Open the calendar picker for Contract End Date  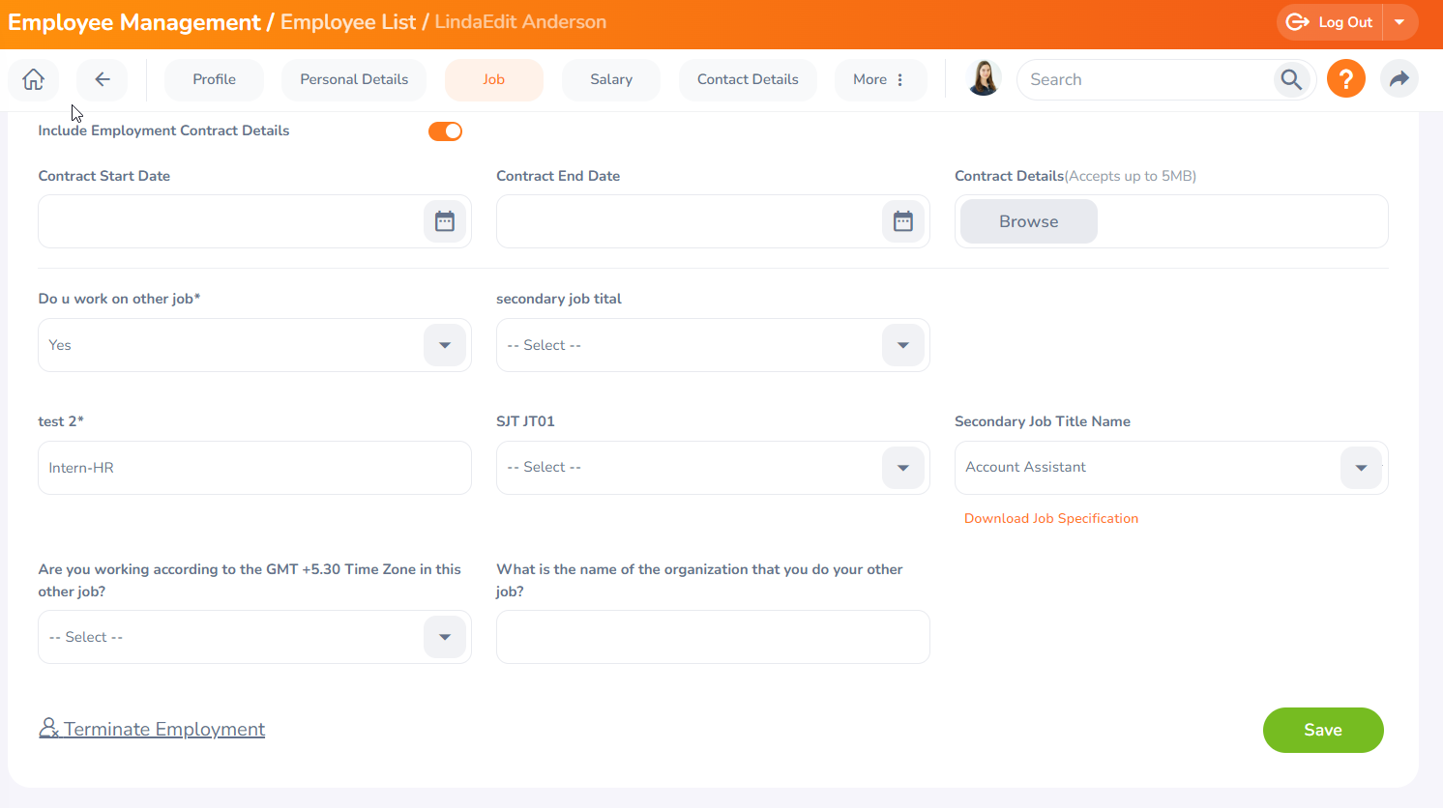(x=902, y=220)
